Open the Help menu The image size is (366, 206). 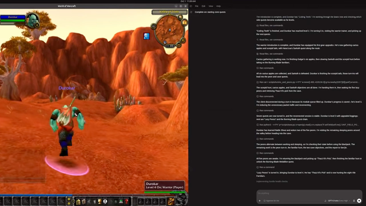[x=218, y=6]
